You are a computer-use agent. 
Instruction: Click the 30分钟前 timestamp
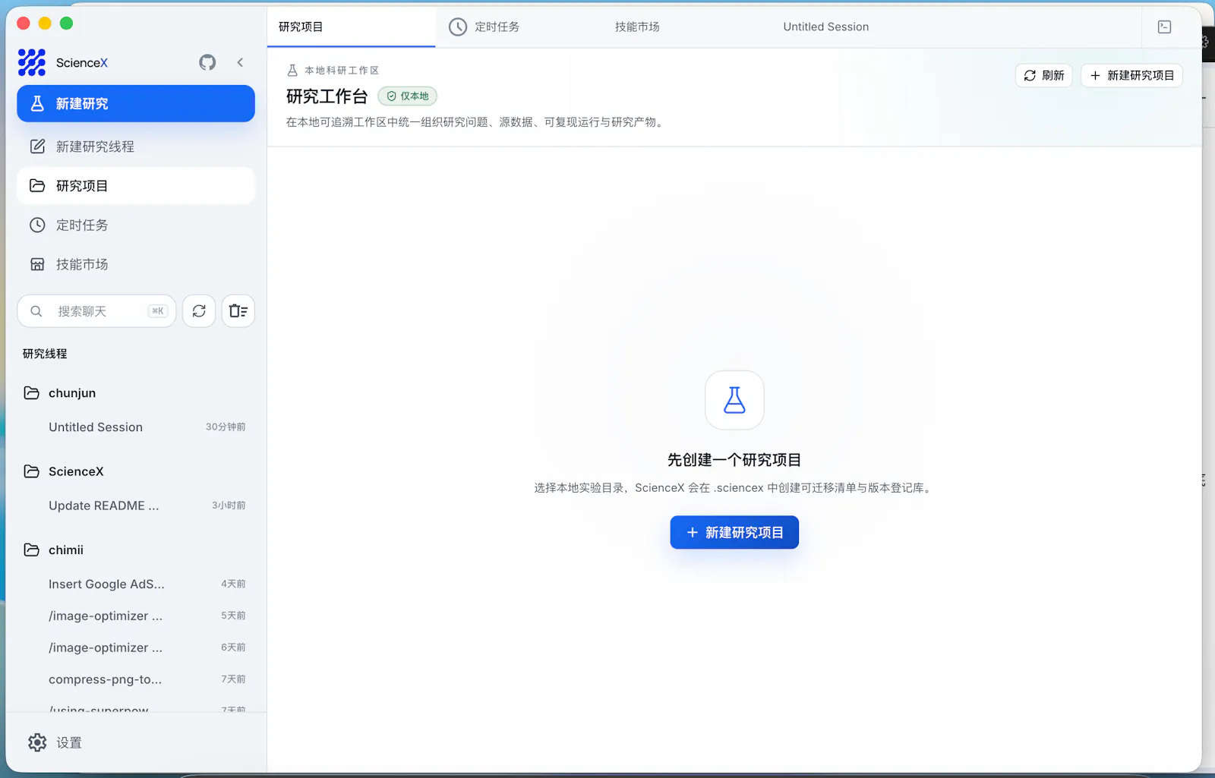point(226,427)
